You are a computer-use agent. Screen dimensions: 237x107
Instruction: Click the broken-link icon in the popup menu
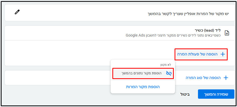pyautogui.click(x=169, y=73)
